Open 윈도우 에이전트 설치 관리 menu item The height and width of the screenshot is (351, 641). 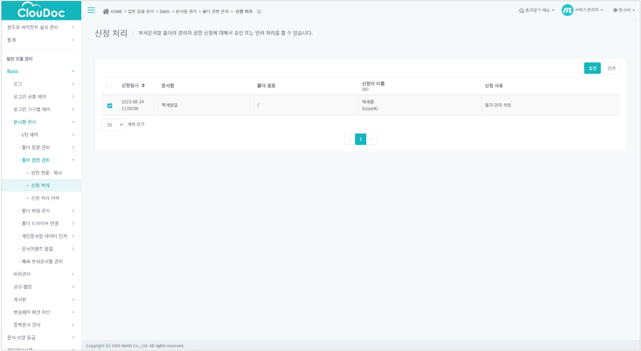pos(32,28)
